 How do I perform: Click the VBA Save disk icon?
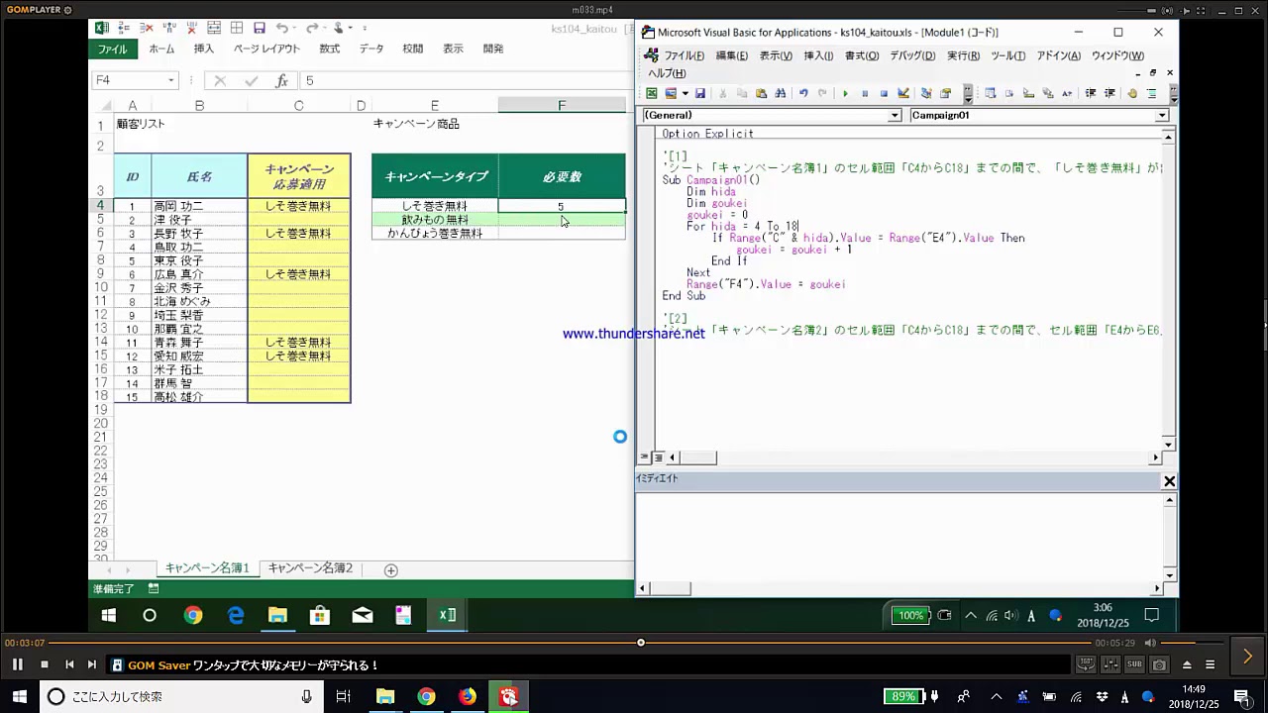coord(699,93)
